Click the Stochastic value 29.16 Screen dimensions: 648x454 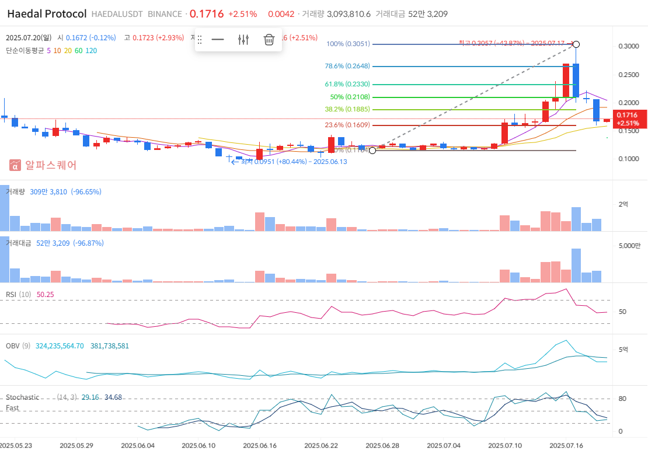(x=90, y=397)
